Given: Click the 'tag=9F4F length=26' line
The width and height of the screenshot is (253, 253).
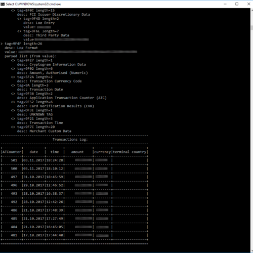Looking at the screenshot, I should [x=23, y=44].
